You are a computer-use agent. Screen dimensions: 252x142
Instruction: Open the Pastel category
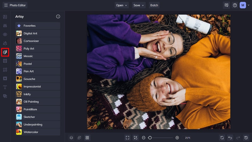(x=38, y=64)
